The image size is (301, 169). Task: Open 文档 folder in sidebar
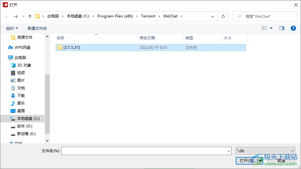[x=21, y=88]
